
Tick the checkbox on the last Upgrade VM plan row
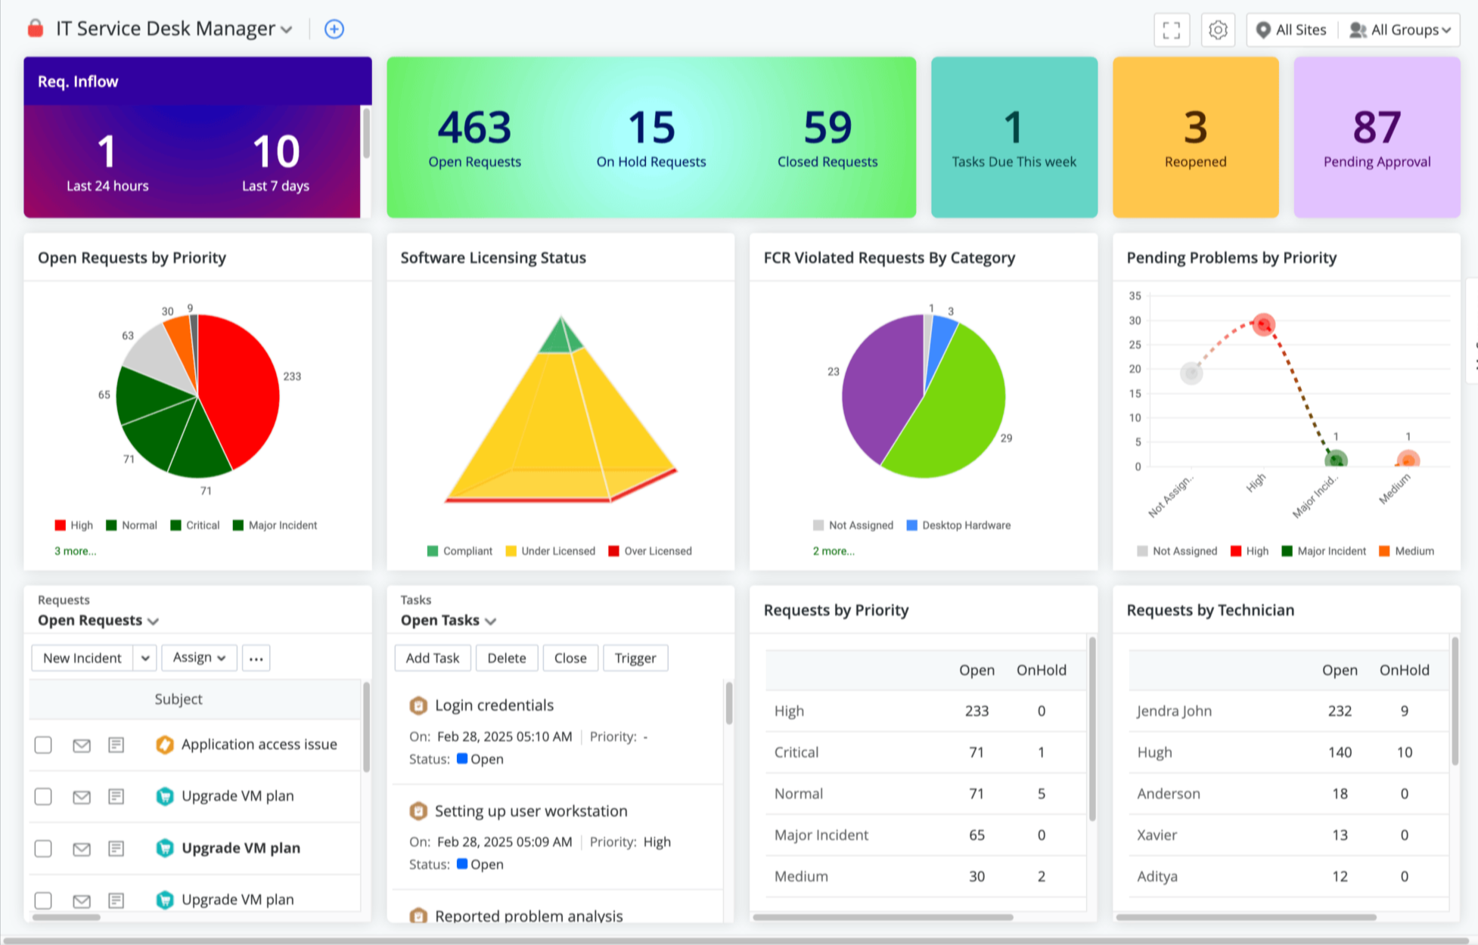click(x=43, y=900)
